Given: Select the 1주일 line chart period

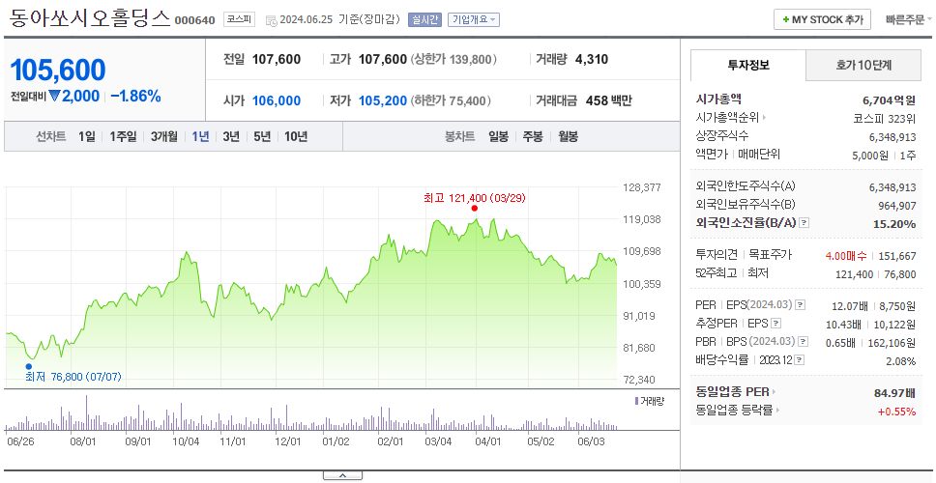Looking at the screenshot, I should tap(123, 136).
